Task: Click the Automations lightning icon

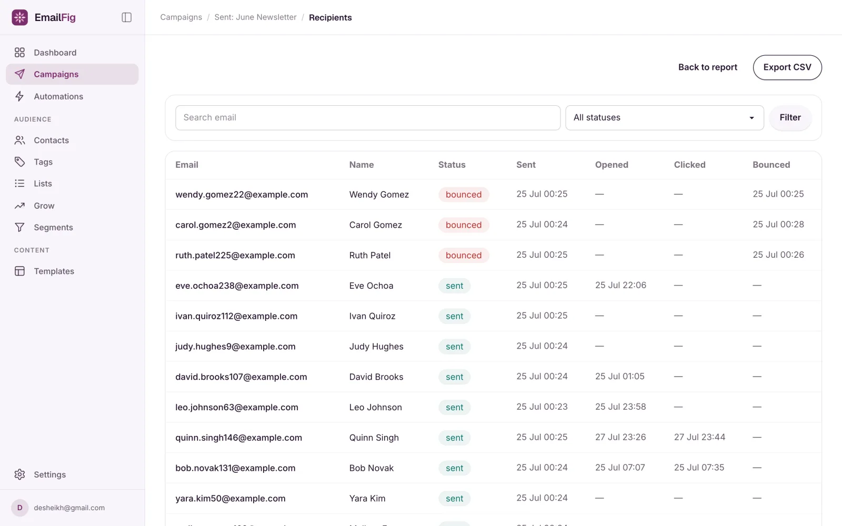Action: click(19, 96)
